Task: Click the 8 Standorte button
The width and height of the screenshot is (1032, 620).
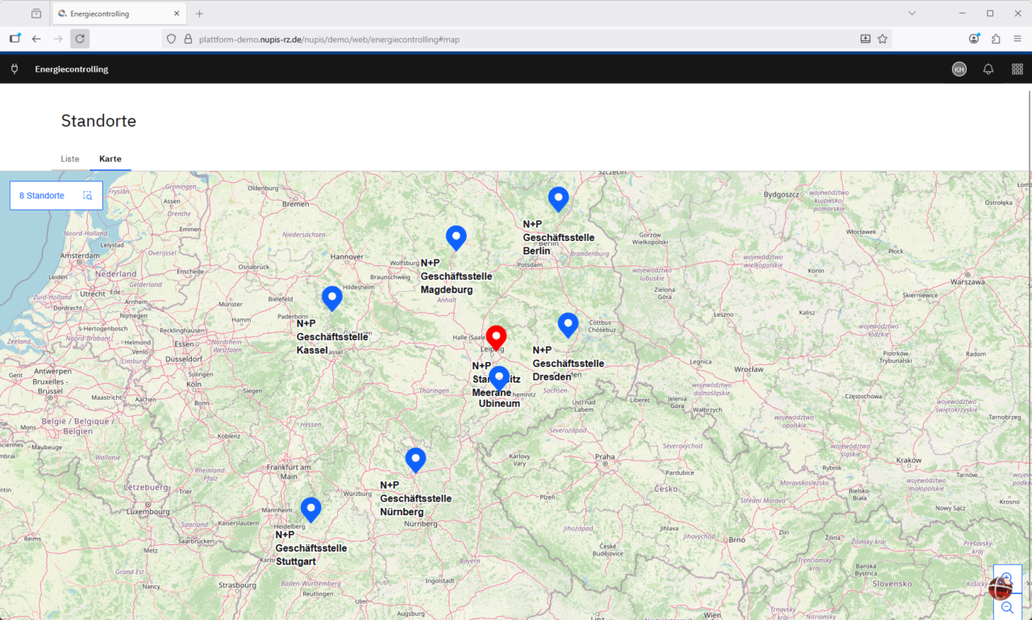Action: pos(56,196)
